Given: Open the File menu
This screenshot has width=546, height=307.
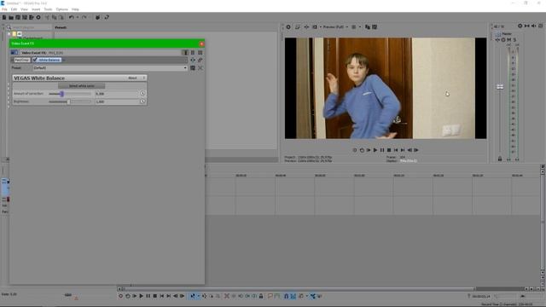Looking at the screenshot, I should click(x=4, y=9).
